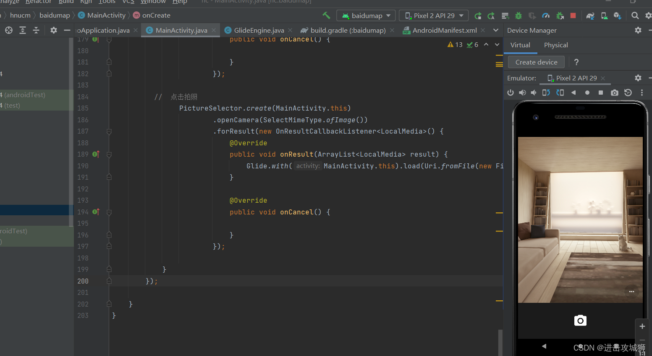Close the GlideEngine.java tab
The height and width of the screenshot is (356, 652).
(290, 30)
